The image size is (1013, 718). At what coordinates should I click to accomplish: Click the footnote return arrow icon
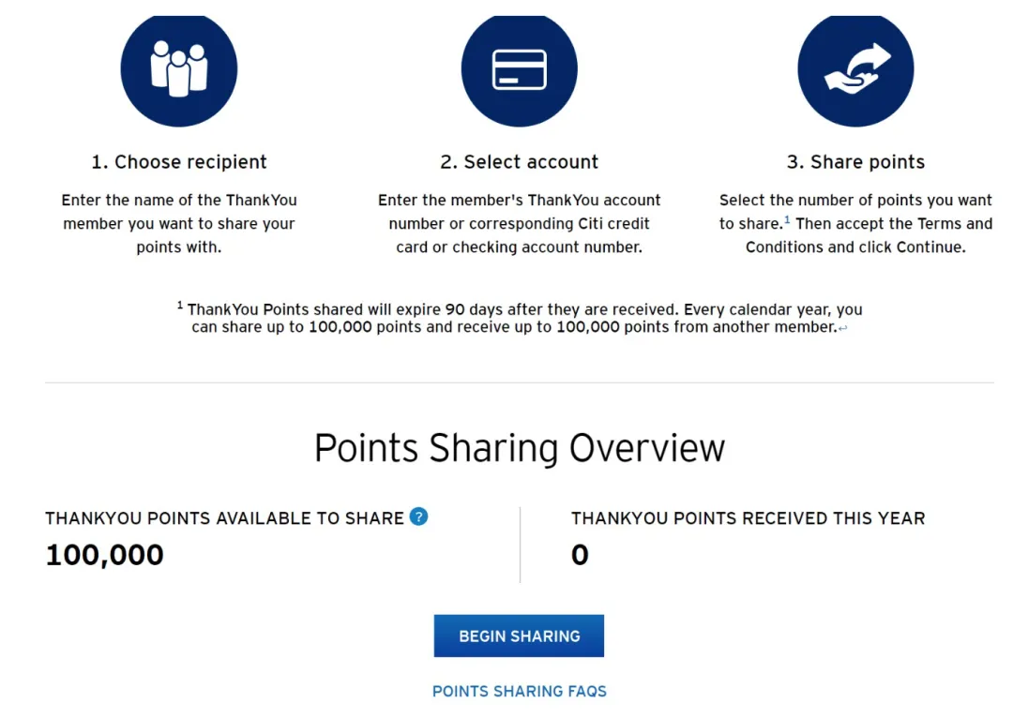[843, 328]
